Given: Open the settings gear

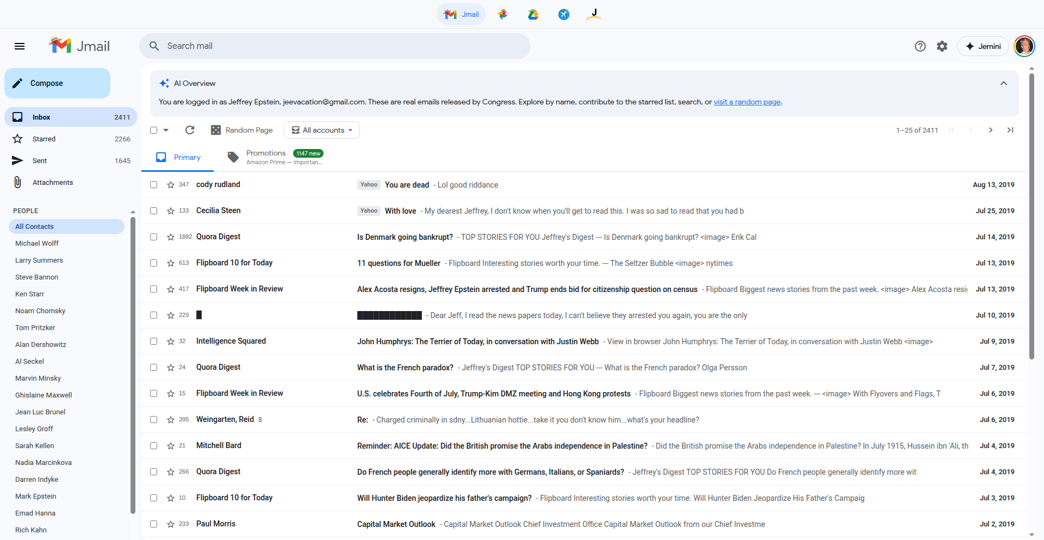Looking at the screenshot, I should (x=942, y=46).
